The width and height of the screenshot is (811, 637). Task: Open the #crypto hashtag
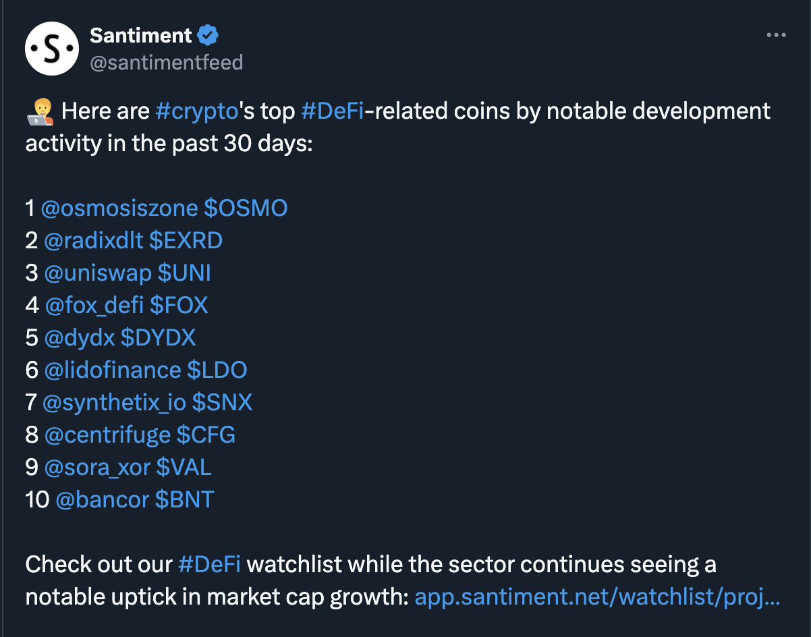[197, 111]
